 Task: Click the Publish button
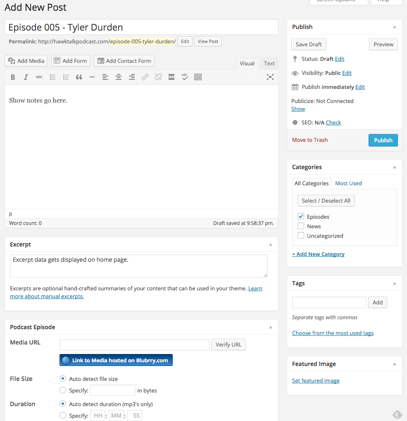coord(383,140)
